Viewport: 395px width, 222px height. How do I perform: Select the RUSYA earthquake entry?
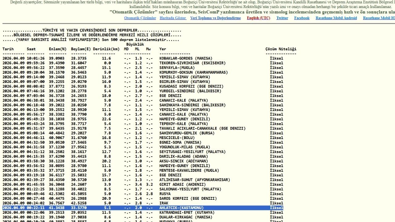tap(165, 194)
